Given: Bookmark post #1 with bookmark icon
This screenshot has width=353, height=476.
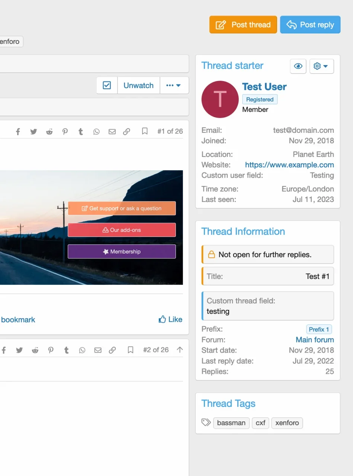Looking at the screenshot, I should 145,131.
